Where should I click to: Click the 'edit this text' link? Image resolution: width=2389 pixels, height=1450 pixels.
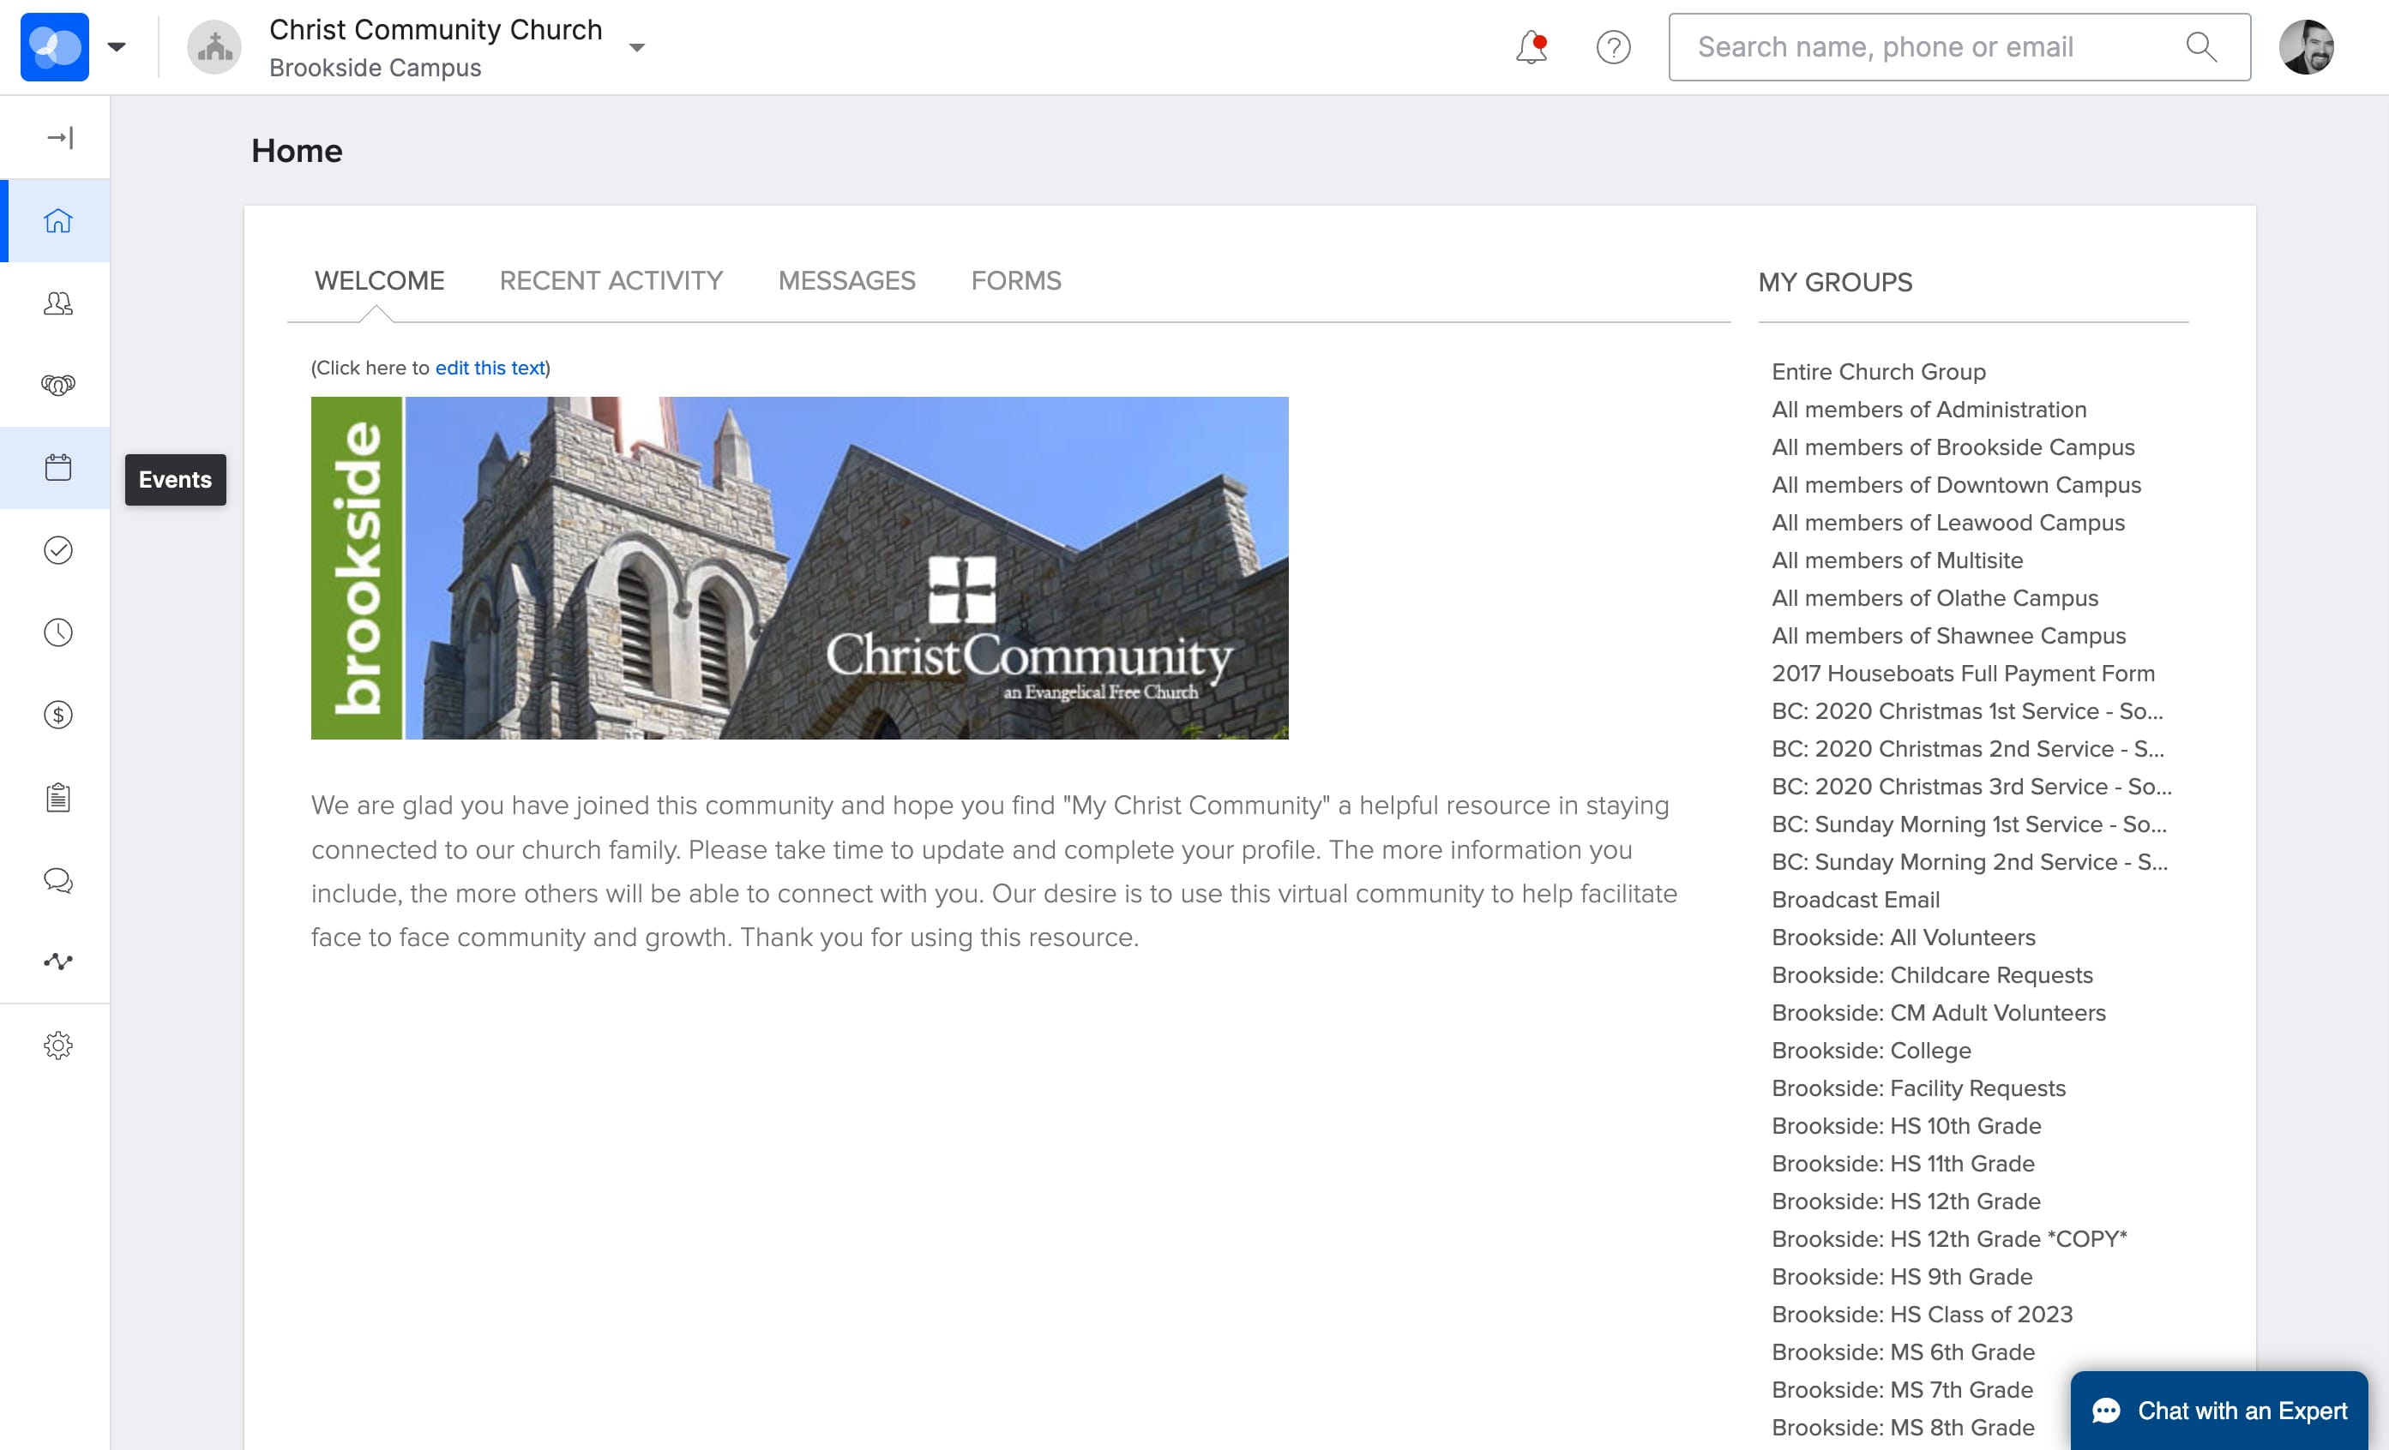click(x=490, y=368)
